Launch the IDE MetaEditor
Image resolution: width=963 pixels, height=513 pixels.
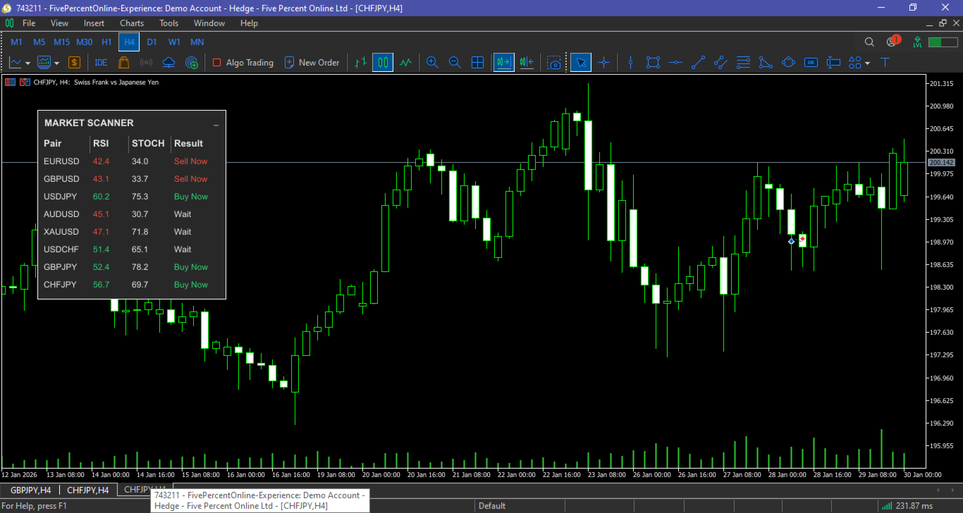tap(101, 63)
